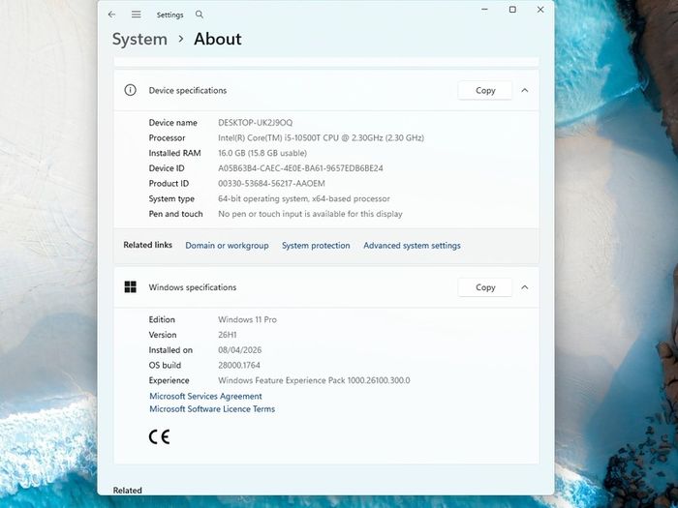Select OS build value 28000.1764

[x=239, y=365]
